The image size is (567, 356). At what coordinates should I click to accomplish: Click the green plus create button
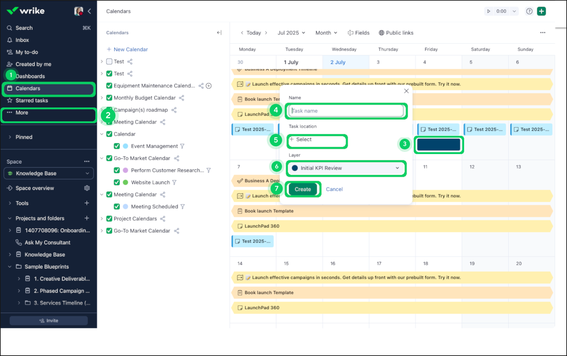tap(541, 11)
